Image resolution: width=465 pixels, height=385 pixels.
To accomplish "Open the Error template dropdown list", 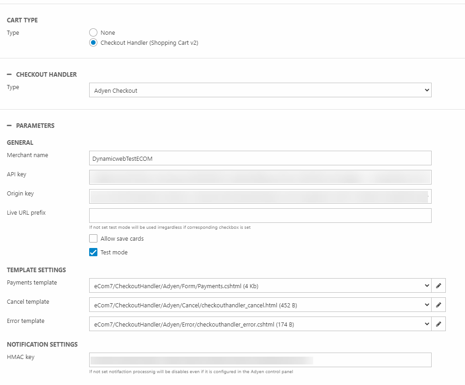I will 260,324.
